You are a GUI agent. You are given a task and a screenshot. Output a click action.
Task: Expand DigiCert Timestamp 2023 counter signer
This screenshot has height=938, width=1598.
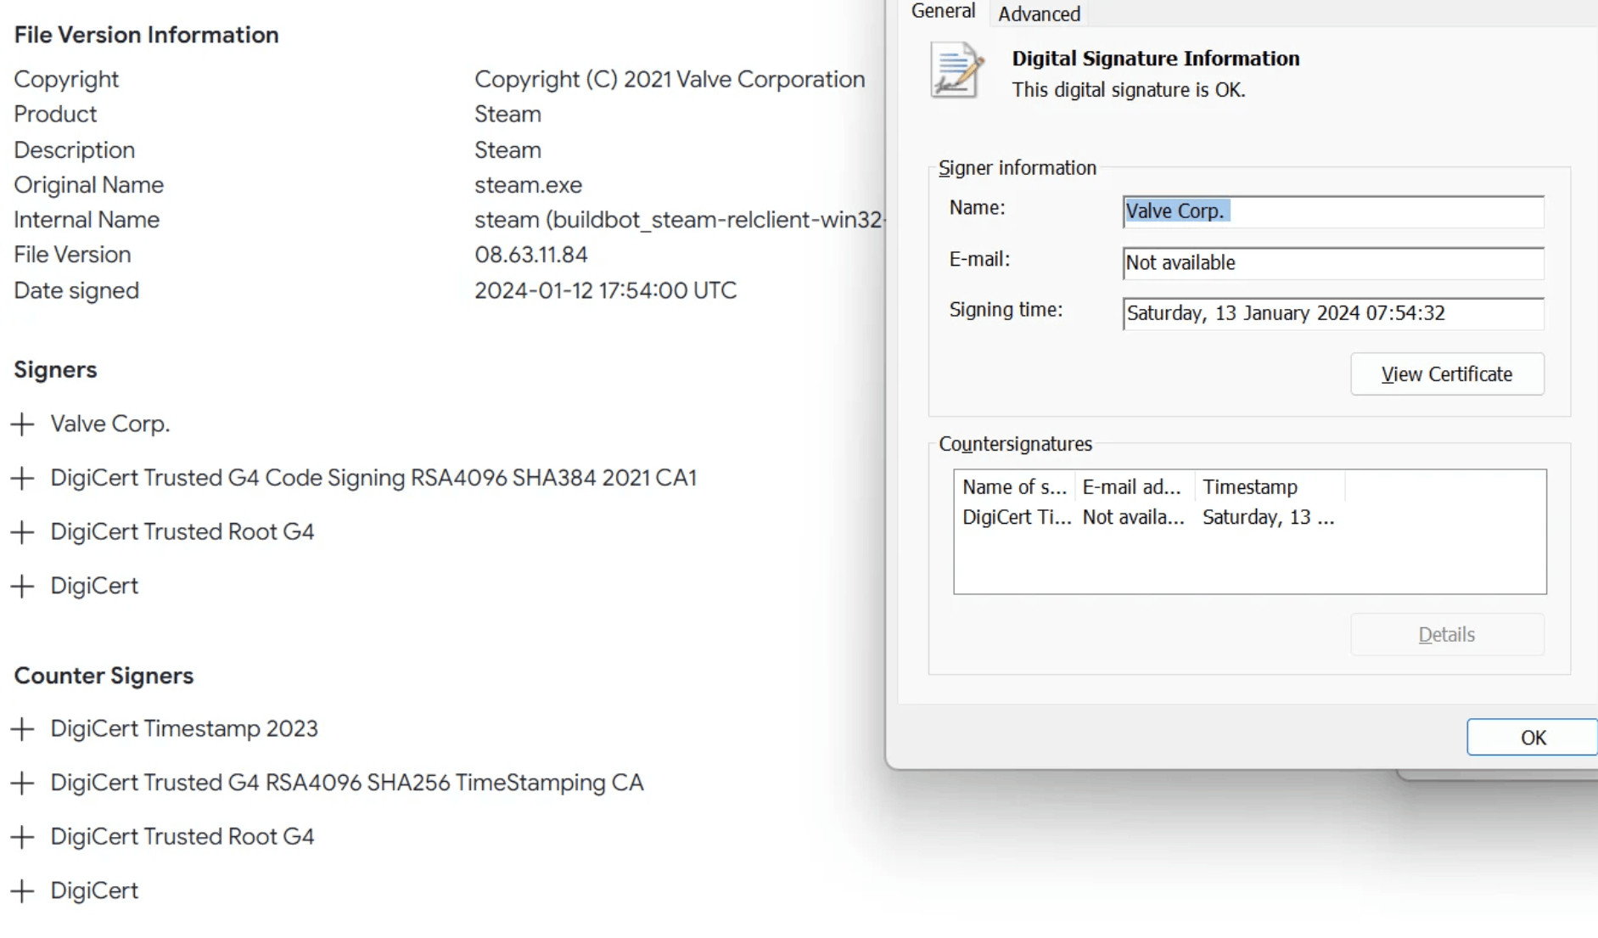pyautogui.click(x=22, y=728)
